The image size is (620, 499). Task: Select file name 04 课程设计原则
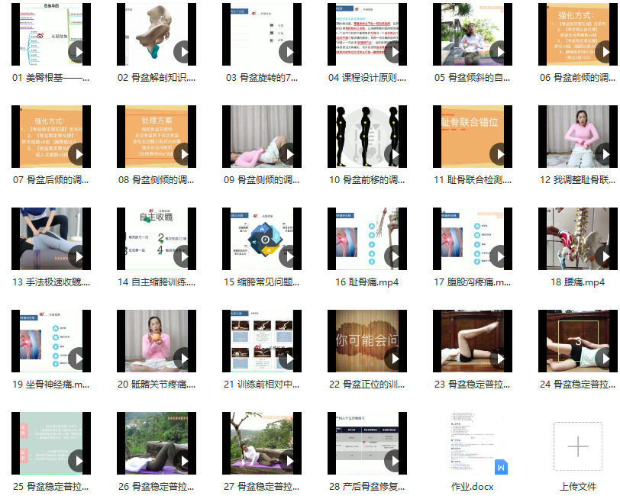point(367,78)
